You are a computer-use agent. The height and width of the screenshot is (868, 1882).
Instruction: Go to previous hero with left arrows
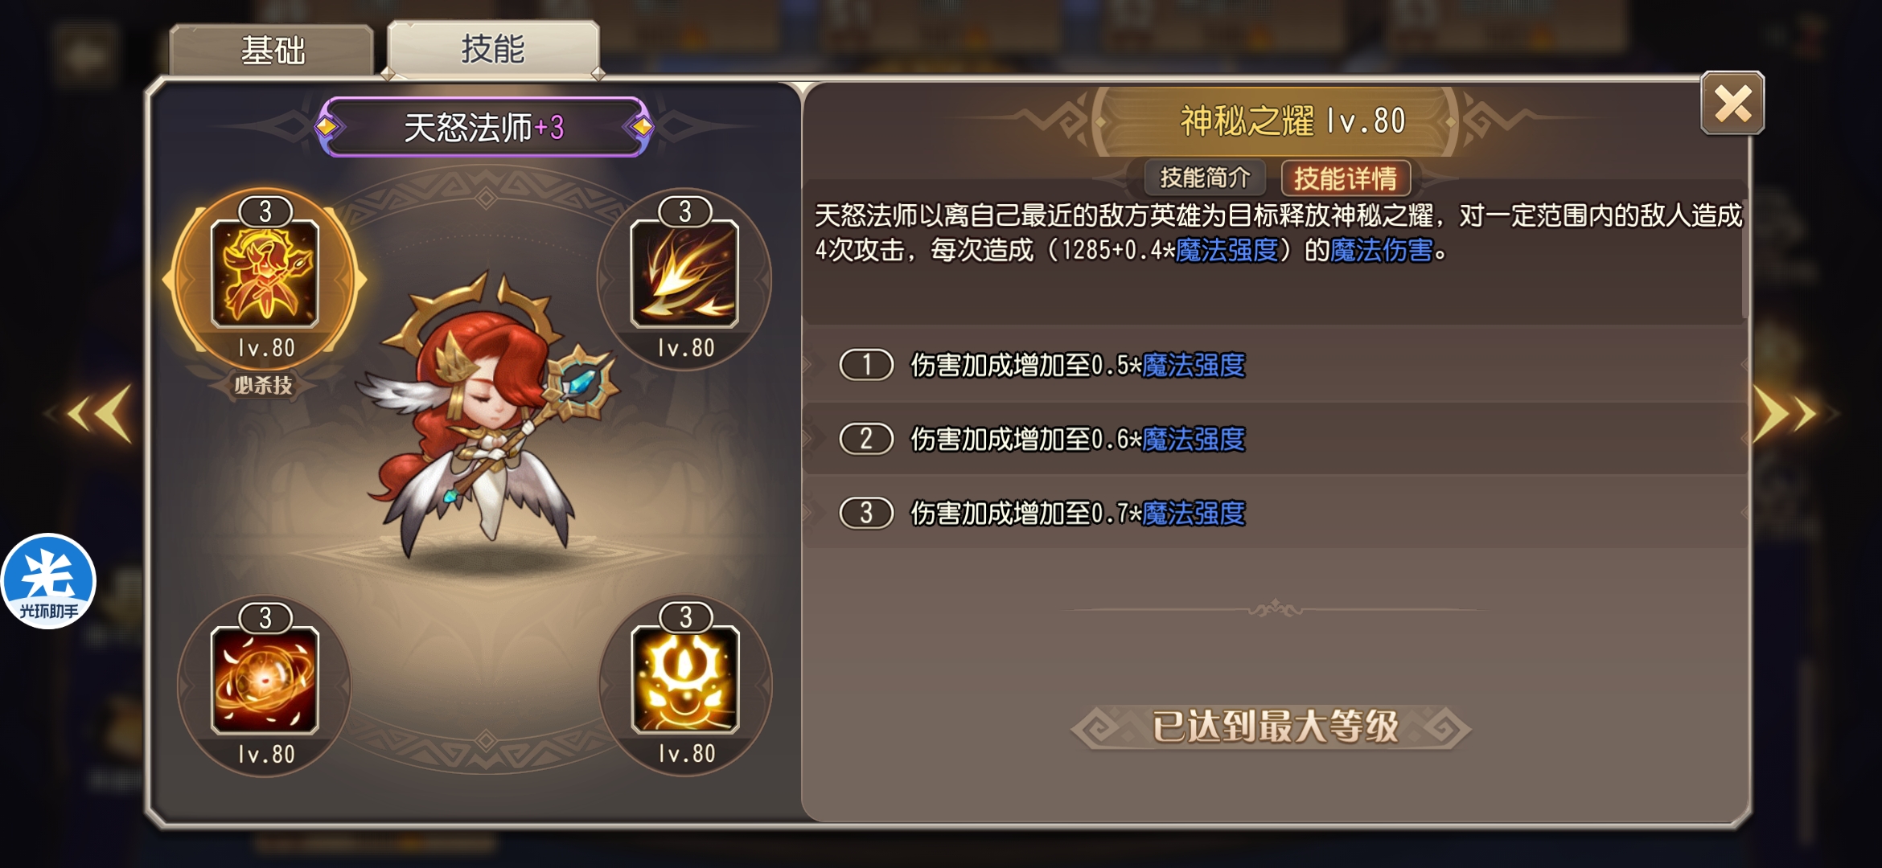100,414
